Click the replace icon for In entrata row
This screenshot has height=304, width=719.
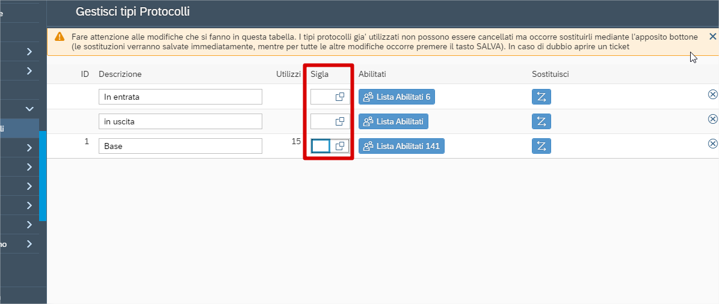pyautogui.click(x=541, y=97)
